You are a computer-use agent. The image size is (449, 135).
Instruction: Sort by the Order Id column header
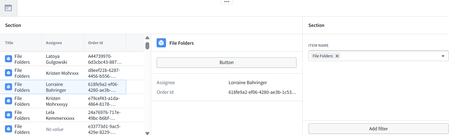tap(95, 43)
